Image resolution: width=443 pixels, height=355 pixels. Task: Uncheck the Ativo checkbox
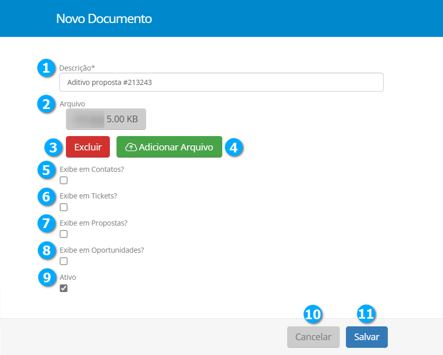click(x=64, y=289)
